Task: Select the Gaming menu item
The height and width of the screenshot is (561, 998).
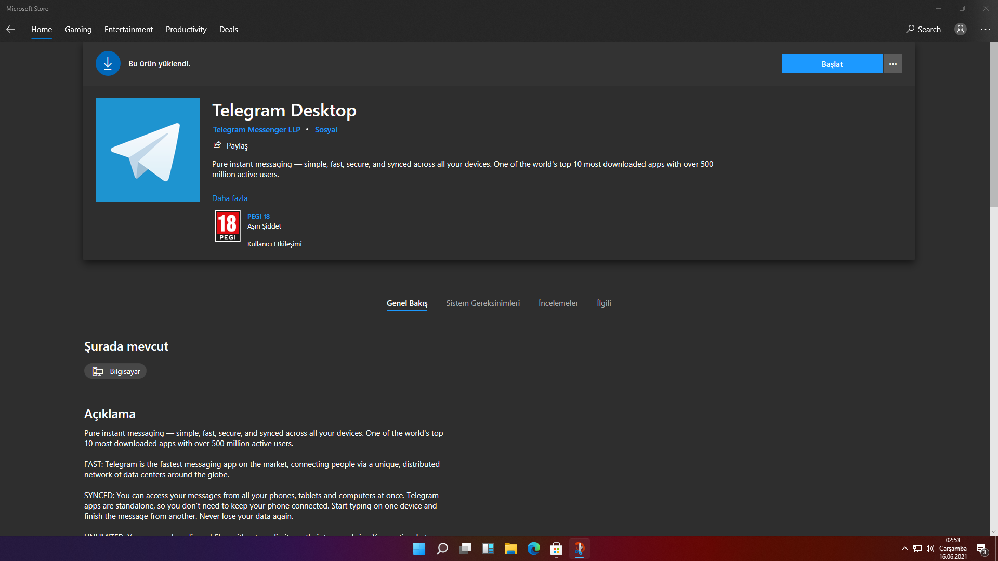Action: coord(78,29)
